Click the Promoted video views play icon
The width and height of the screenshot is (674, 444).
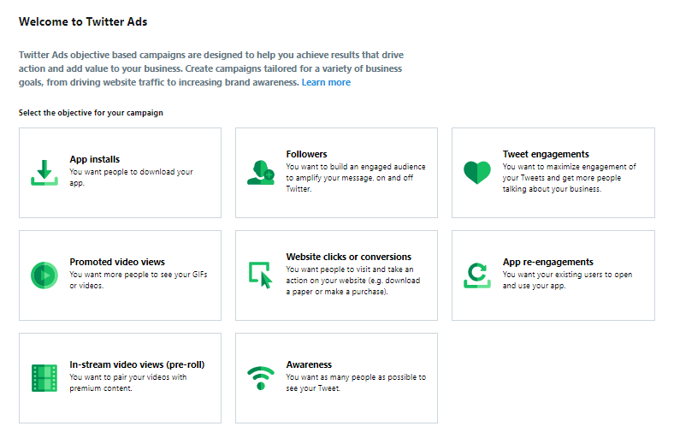44,275
